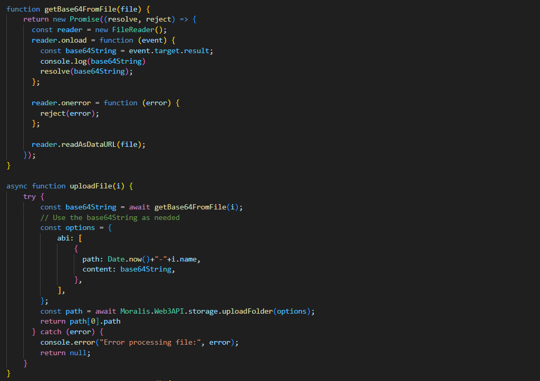Image resolution: width=540 pixels, height=381 pixels.
Task: Click the 'catch' keyword
Action: pyautogui.click(x=51, y=332)
